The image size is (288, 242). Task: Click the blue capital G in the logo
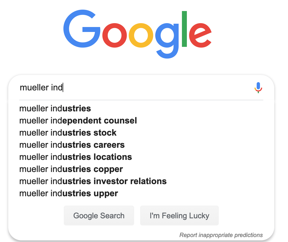click(x=82, y=29)
